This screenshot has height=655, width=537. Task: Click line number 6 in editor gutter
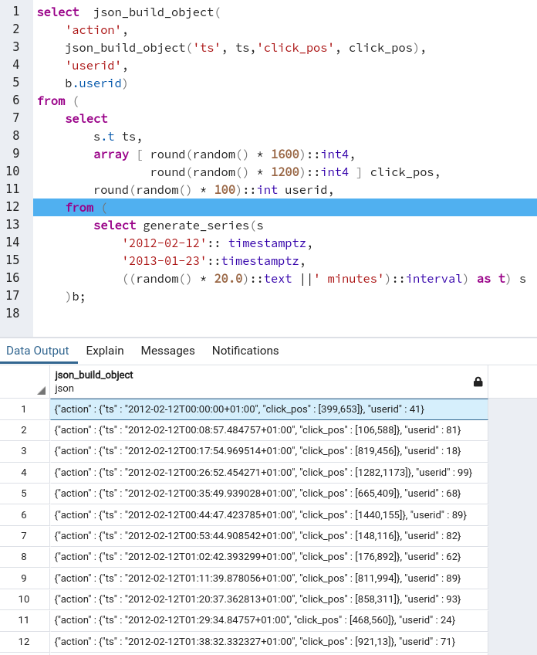coord(16,100)
